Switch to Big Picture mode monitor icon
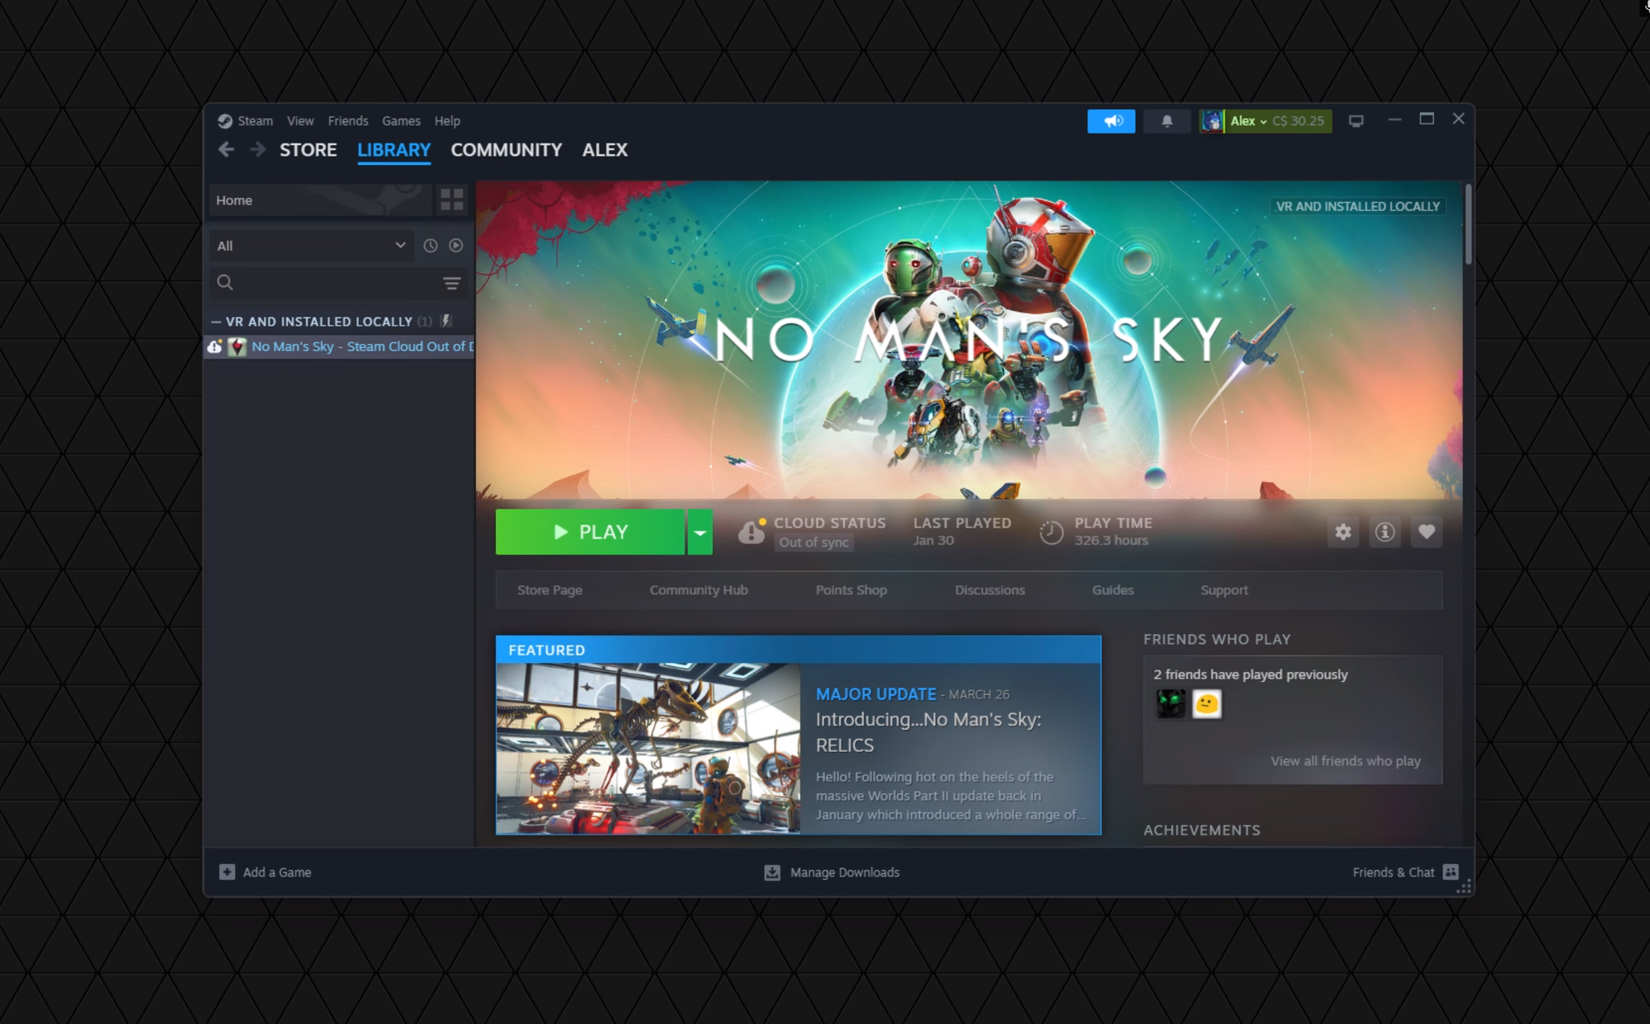Image resolution: width=1650 pixels, height=1024 pixels. (1355, 121)
